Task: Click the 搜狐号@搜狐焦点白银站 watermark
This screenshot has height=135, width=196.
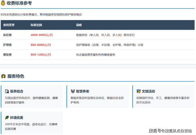Action: (x=170, y=131)
